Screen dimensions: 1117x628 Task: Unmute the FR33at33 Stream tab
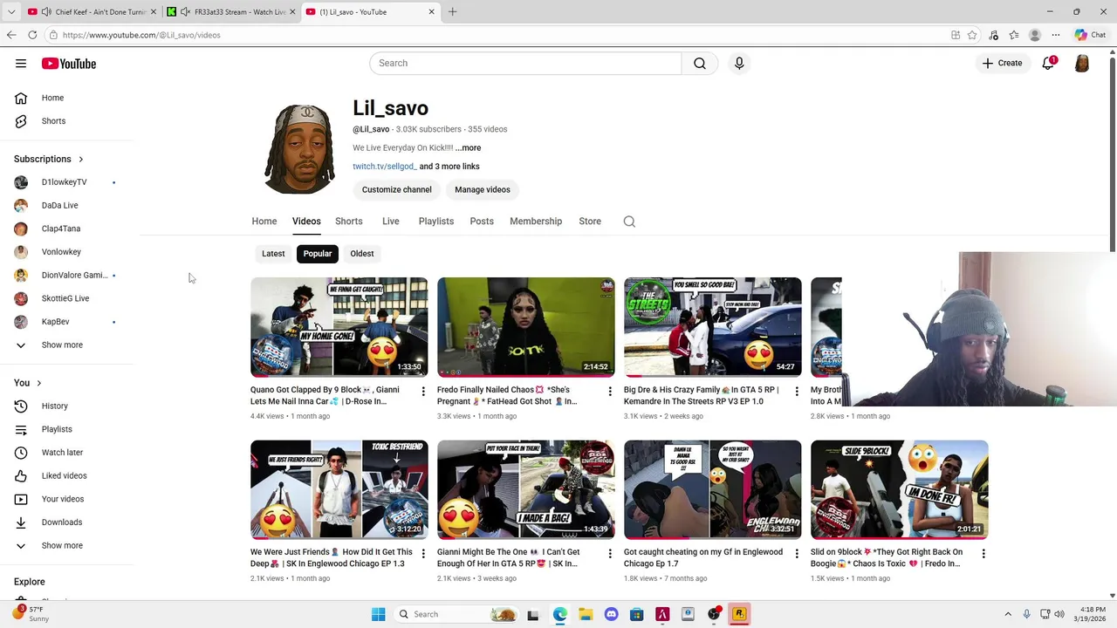[x=185, y=12]
